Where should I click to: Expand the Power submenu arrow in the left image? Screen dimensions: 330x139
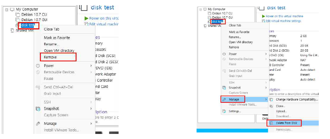(91, 66)
